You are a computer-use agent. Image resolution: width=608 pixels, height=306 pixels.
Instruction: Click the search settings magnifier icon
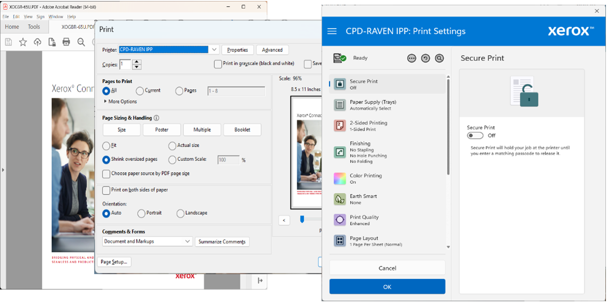[440, 58]
